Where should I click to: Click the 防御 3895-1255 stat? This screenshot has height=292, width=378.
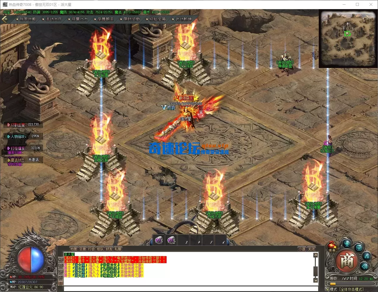pyautogui.click(x=45, y=12)
